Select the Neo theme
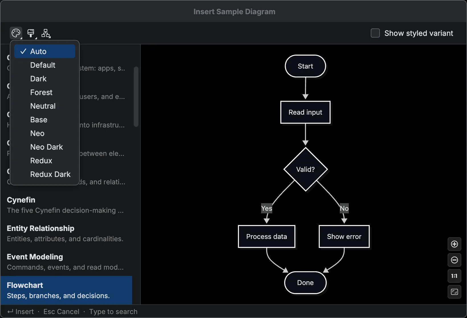Image resolution: width=467 pixels, height=318 pixels. pyautogui.click(x=45, y=133)
